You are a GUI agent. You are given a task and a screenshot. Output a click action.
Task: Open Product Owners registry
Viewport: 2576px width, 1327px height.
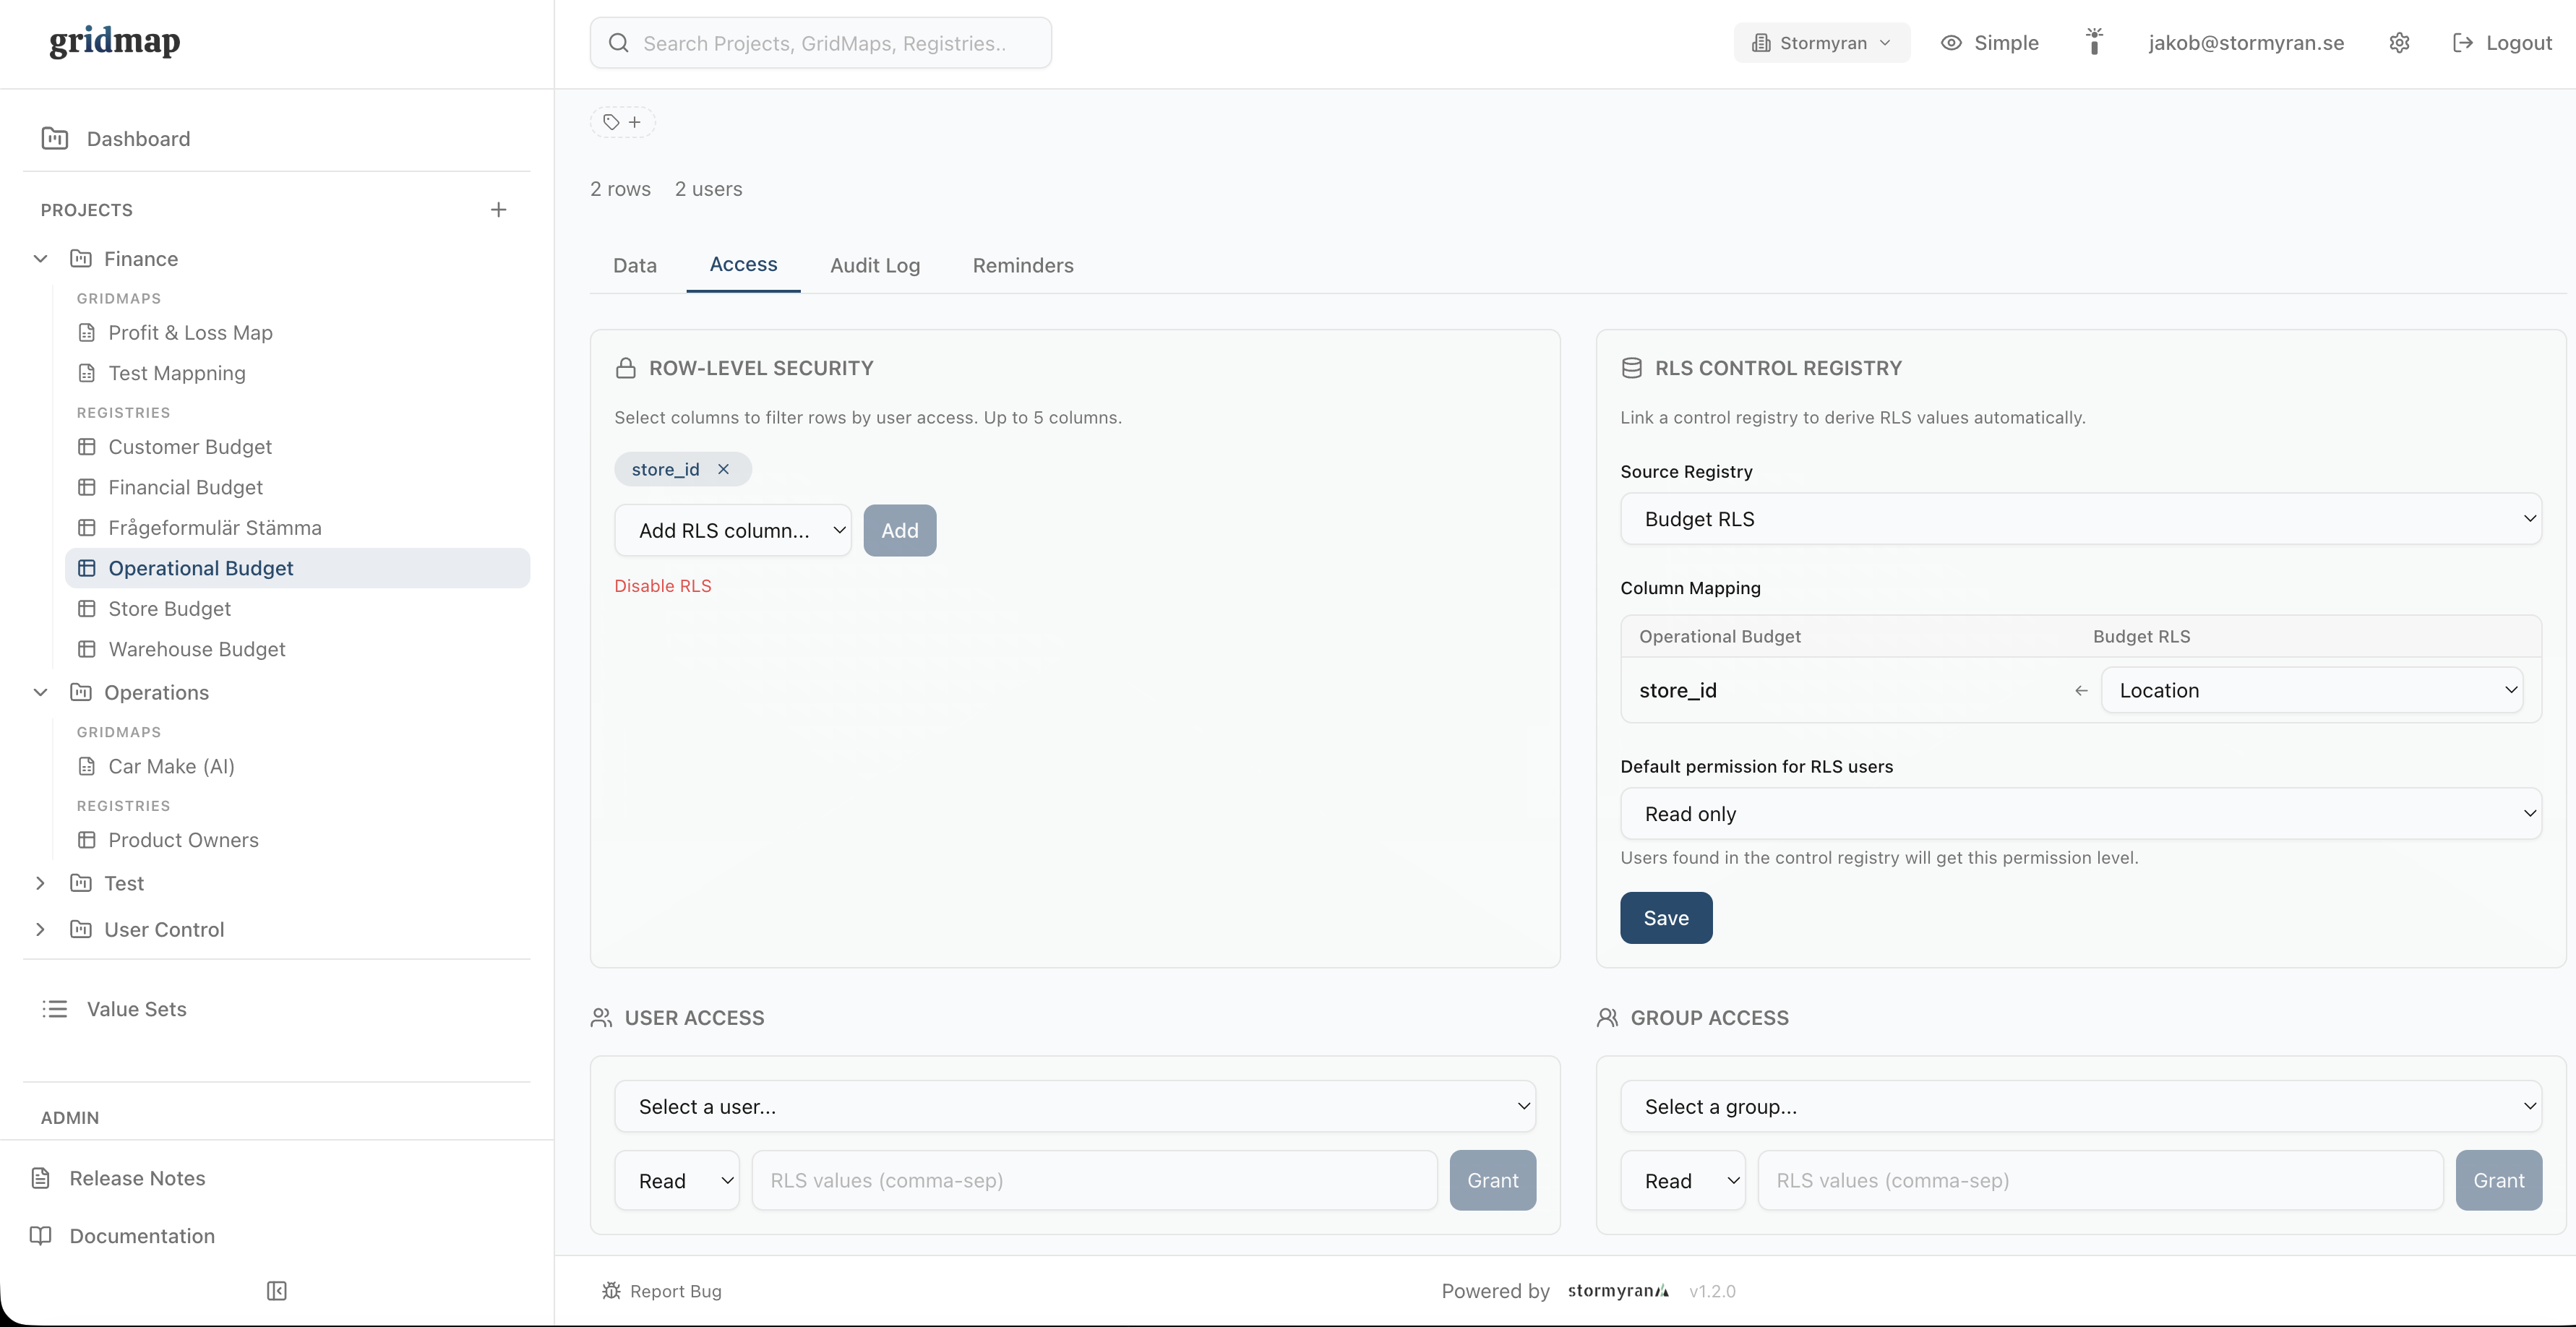tap(184, 840)
